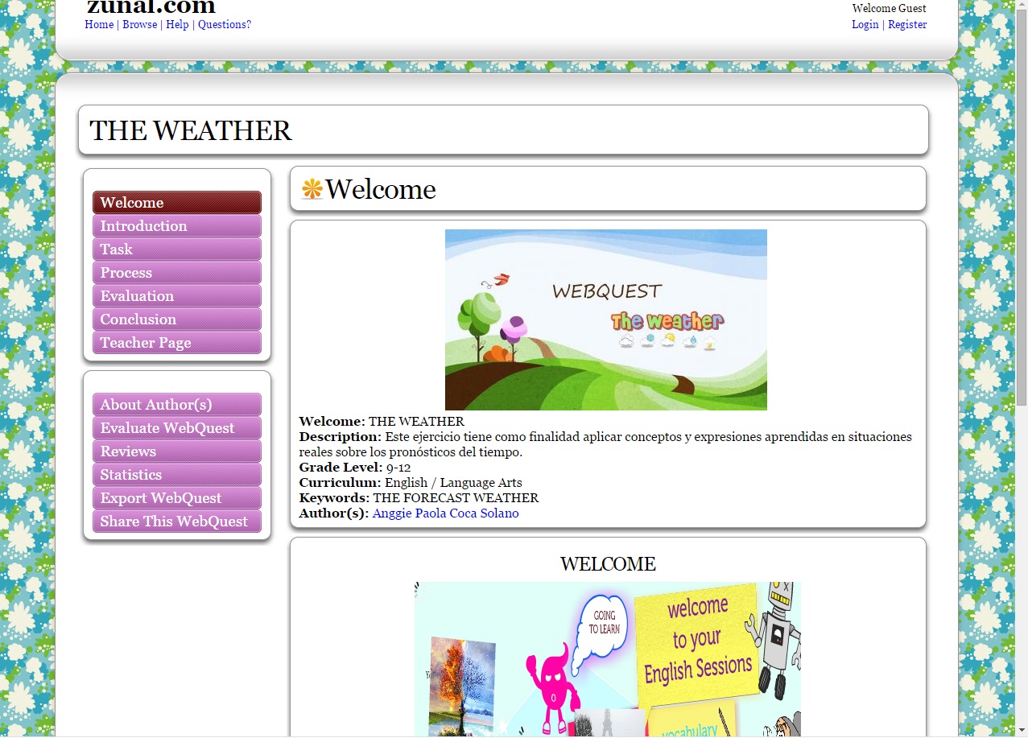The width and height of the screenshot is (1028, 738).
Task: Open the Teacher Page
Action: 176,343
